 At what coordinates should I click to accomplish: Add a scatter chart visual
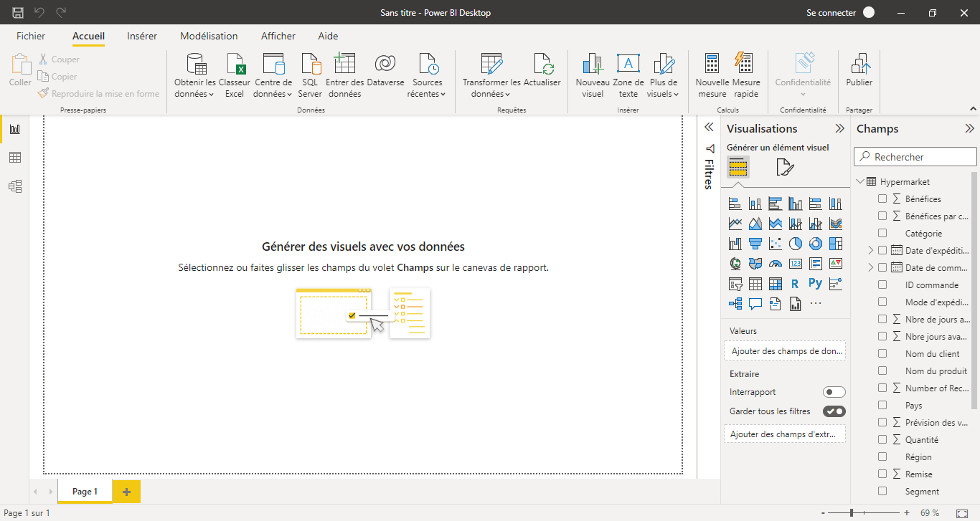tap(775, 244)
